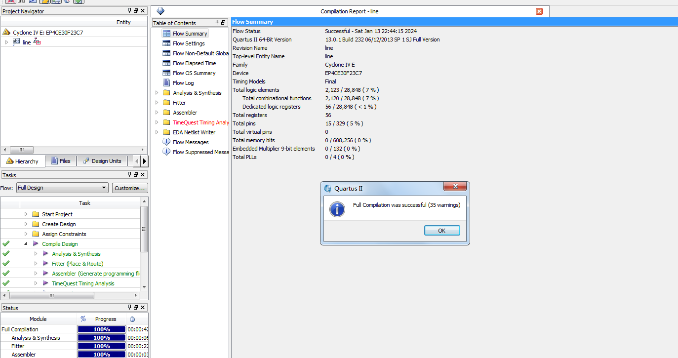Select the Analysis & Synthesis task in Tasks

point(76,254)
